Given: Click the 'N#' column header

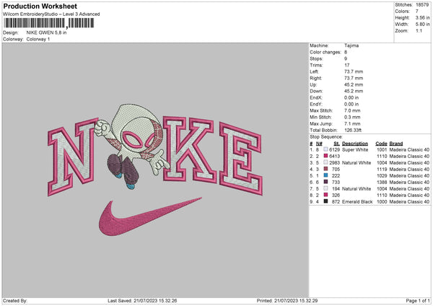Looking at the screenshot, I should 319,144.
